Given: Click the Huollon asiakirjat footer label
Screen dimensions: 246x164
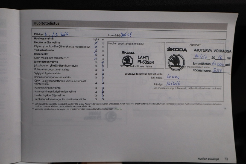Looking at the screenshot, I should [x=209, y=159].
